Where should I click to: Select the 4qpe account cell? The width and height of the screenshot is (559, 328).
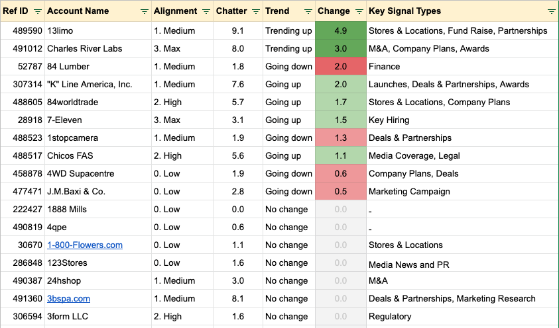[x=98, y=227]
